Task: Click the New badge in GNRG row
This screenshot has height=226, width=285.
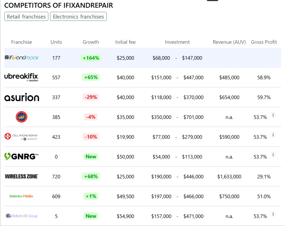Action: pyautogui.click(x=91, y=156)
